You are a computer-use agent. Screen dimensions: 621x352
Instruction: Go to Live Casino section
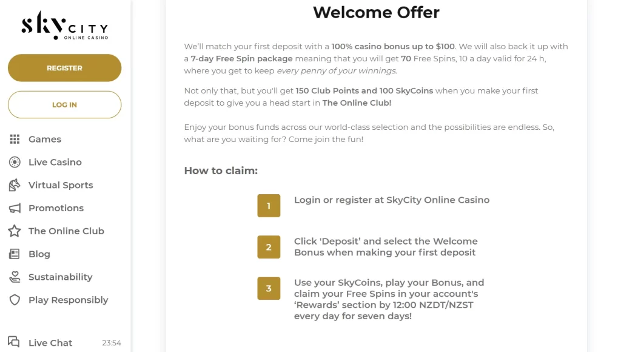[55, 162]
